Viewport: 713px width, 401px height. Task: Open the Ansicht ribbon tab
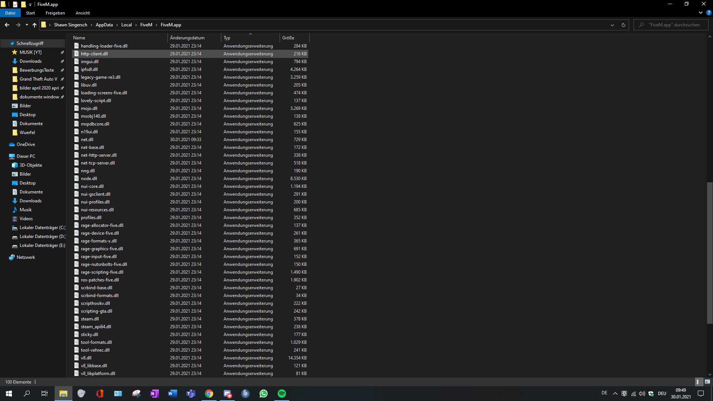point(82,13)
